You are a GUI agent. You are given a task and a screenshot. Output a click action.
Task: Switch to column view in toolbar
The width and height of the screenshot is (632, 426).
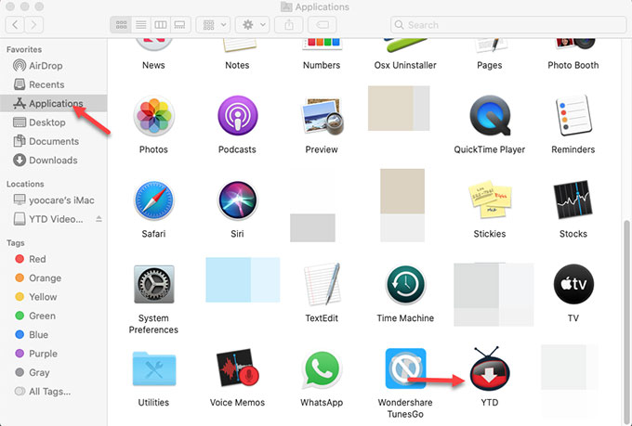click(161, 25)
